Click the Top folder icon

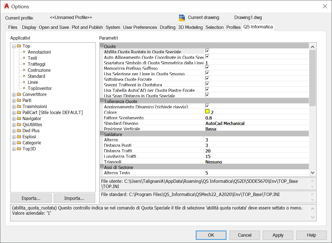(x=19, y=46)
